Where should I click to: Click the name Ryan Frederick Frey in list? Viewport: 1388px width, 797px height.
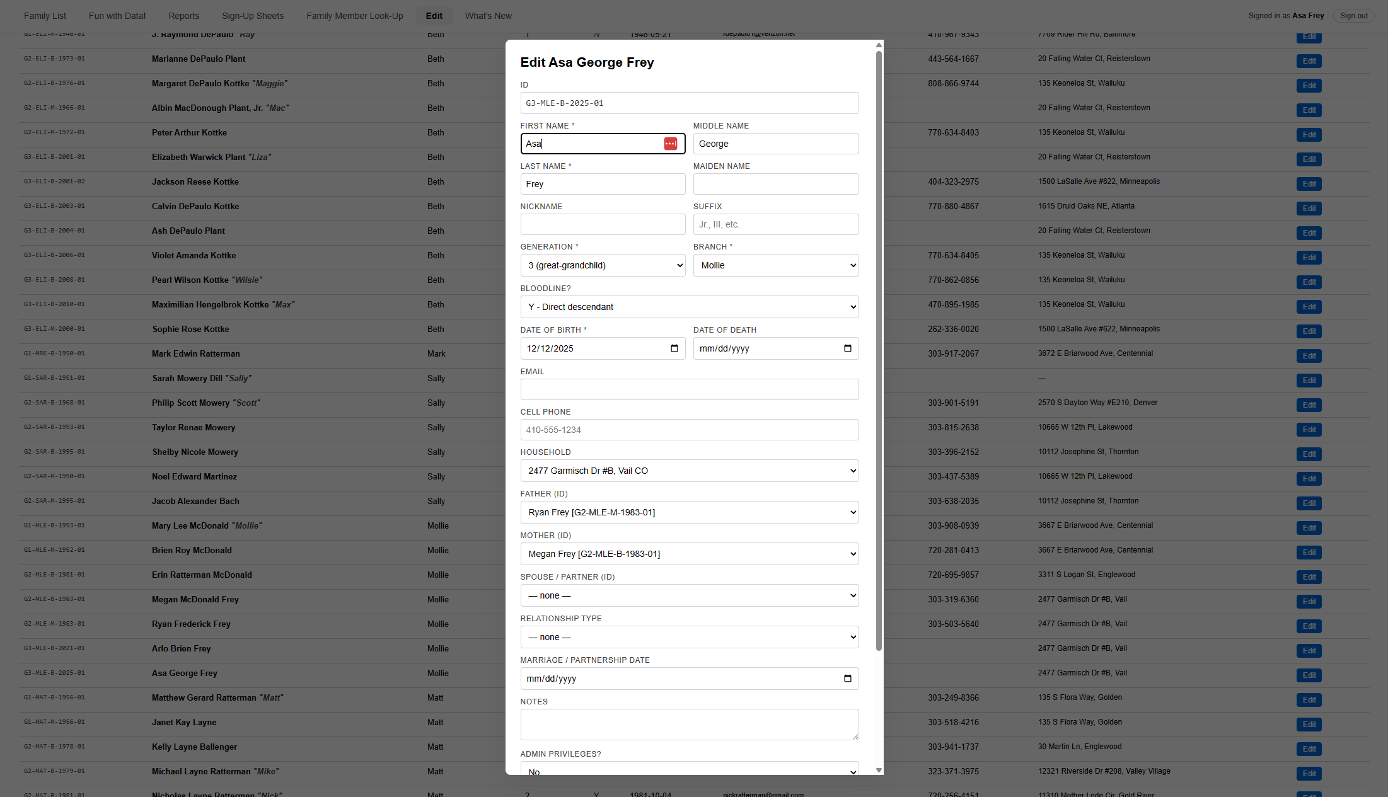click(191, 624)
